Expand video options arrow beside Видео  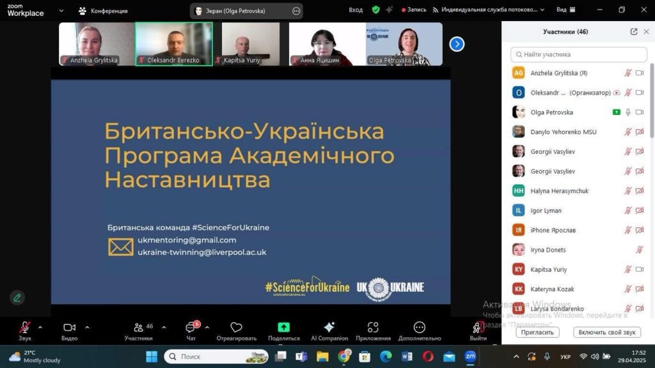click(x=87, y=327)
